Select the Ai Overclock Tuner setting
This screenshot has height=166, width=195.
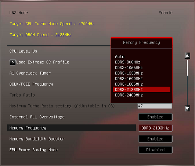(30, 73)
